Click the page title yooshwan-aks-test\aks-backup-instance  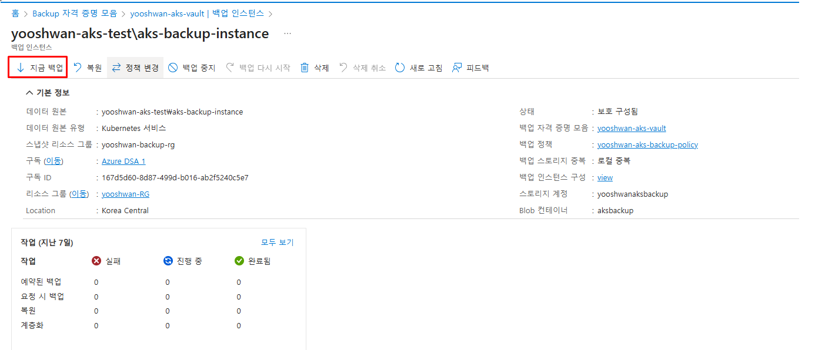point(140,33)
